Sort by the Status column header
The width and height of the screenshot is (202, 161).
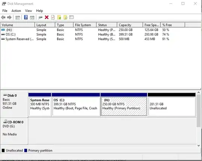(x=107, y=25)
